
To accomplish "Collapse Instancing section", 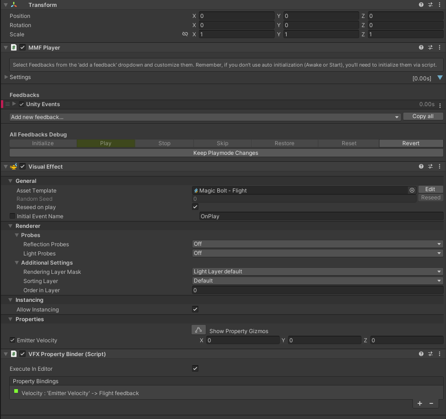I will click(11, 300).
